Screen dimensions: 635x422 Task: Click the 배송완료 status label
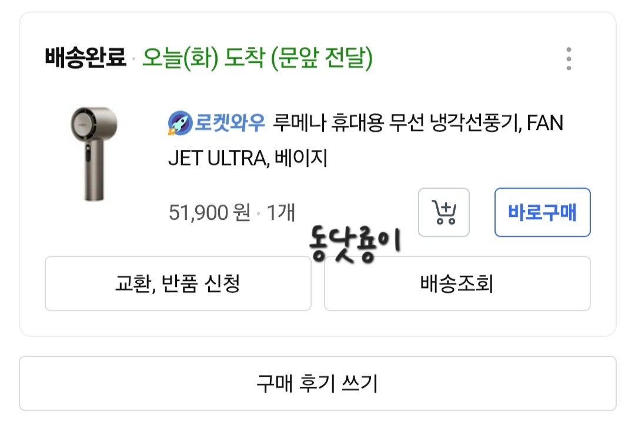pyautogui.click(x=86, y=58)
